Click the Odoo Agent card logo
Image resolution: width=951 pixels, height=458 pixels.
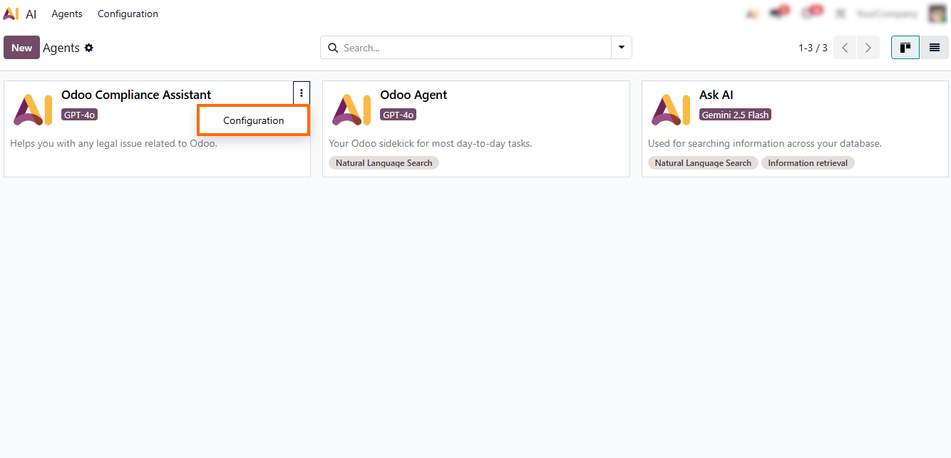pos(351,109)
